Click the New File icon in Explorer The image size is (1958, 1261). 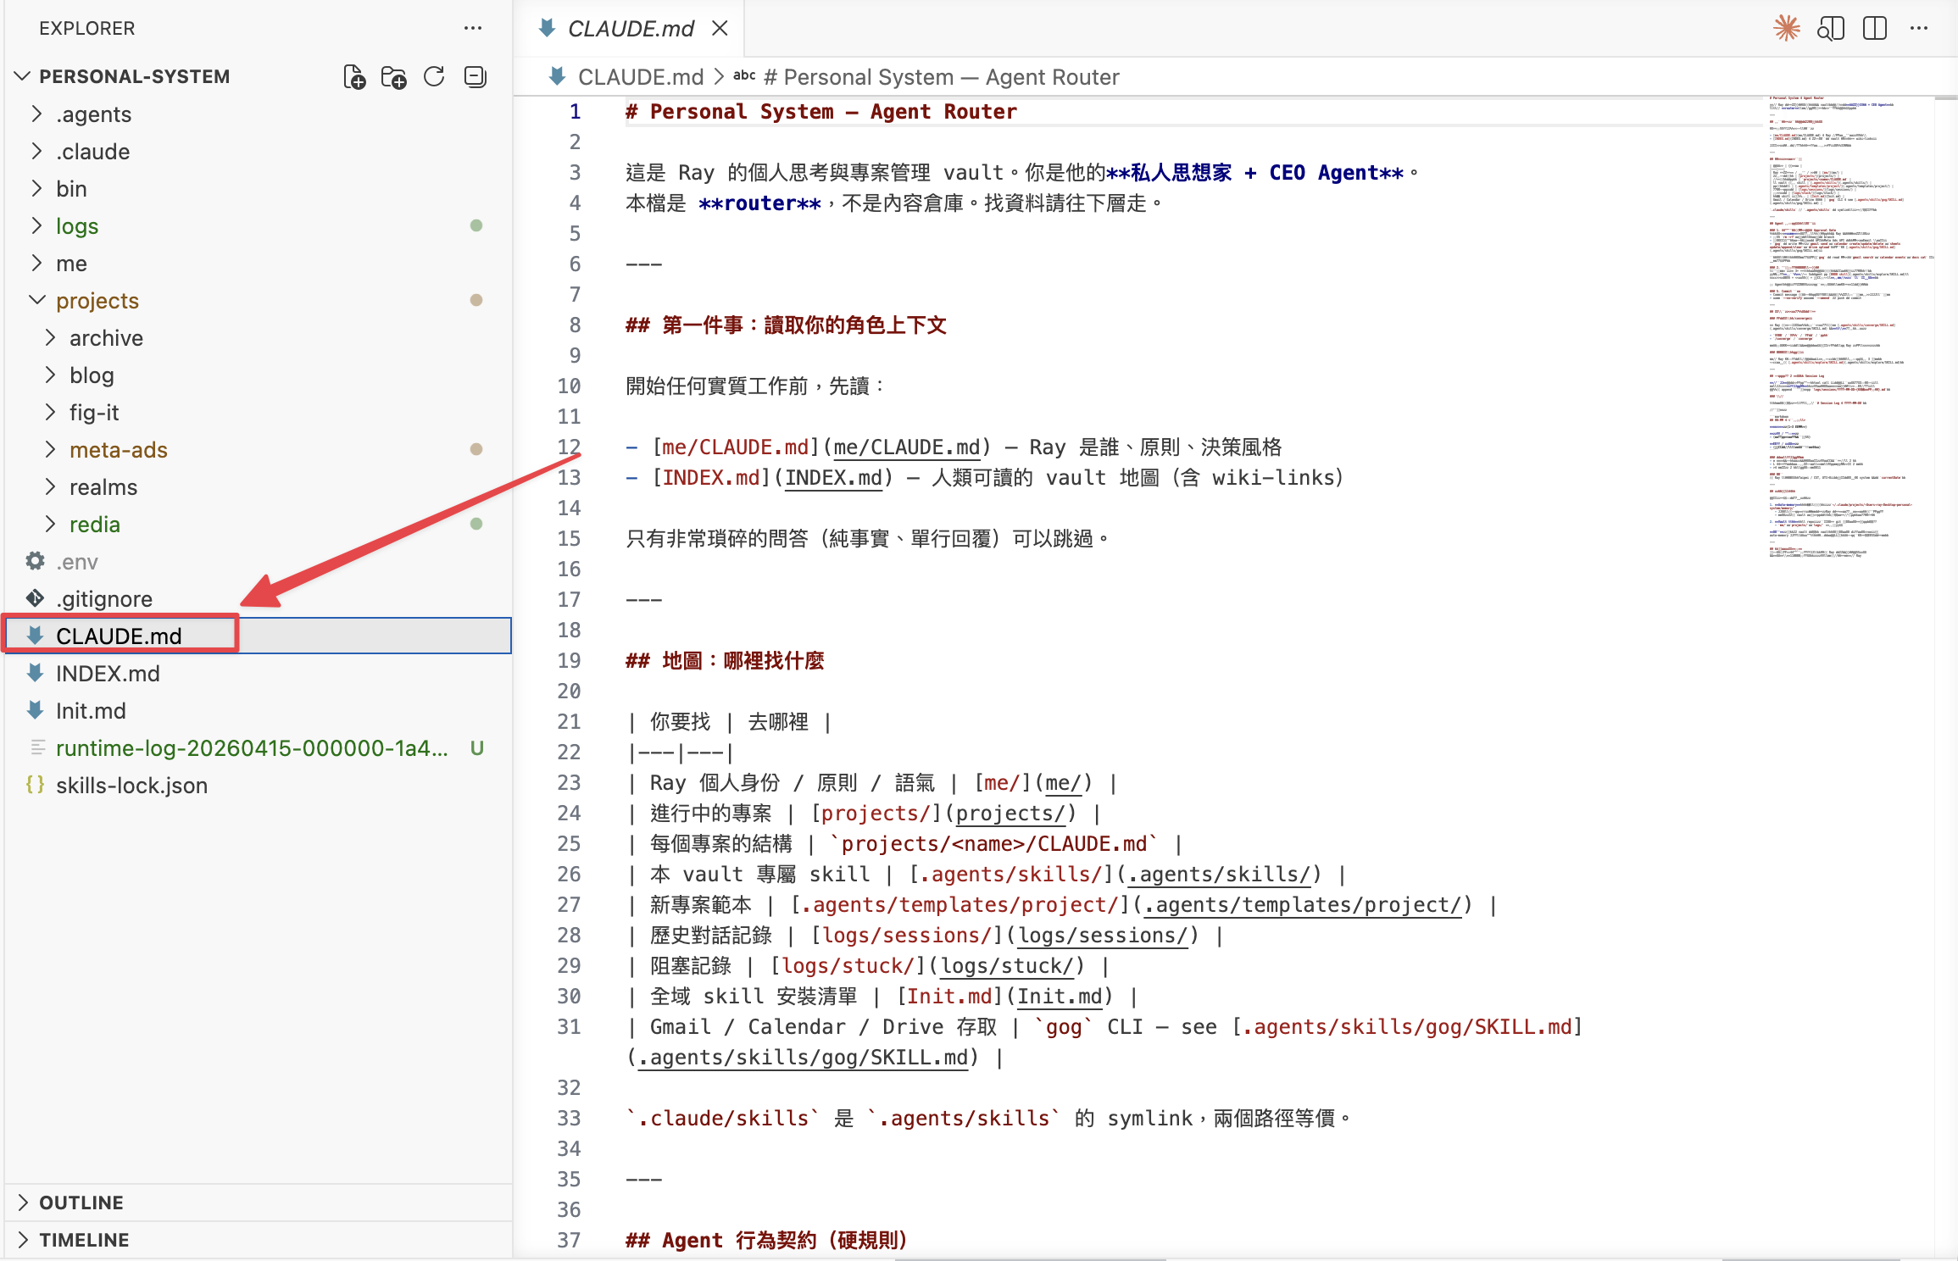pyautogui.click(x=354, y=77)
